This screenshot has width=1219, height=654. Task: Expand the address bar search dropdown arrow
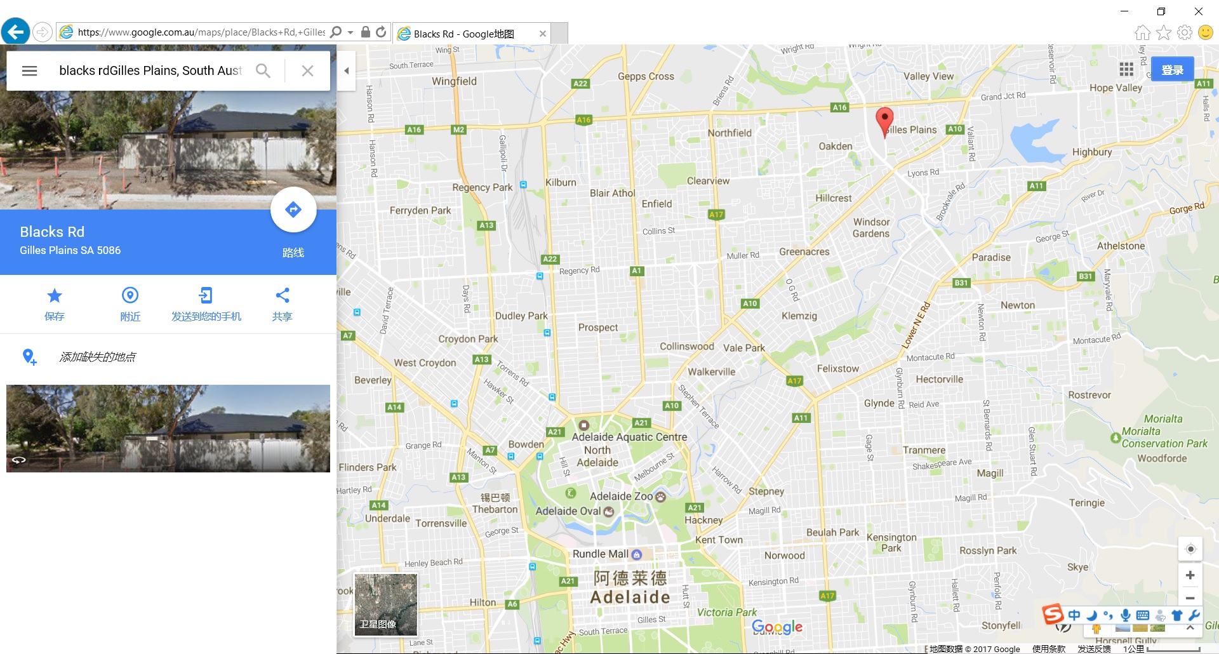(350, 32)
